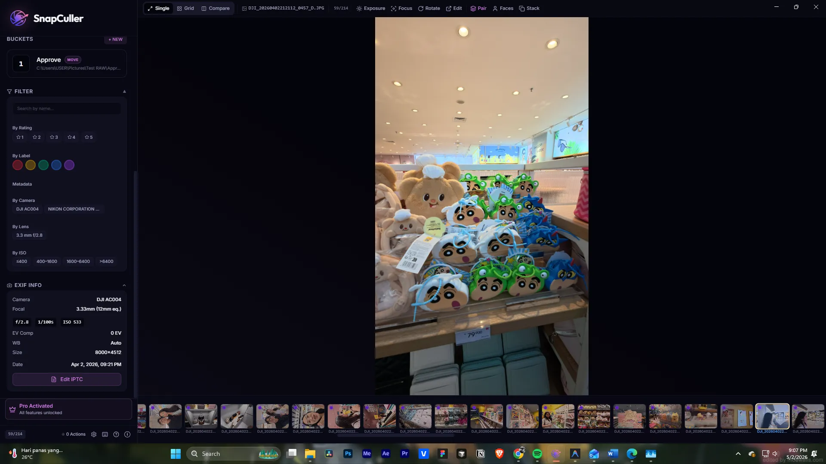Toggle the 4-star rating filter
The height and width of the screenshot is (464, 826).
71,137
